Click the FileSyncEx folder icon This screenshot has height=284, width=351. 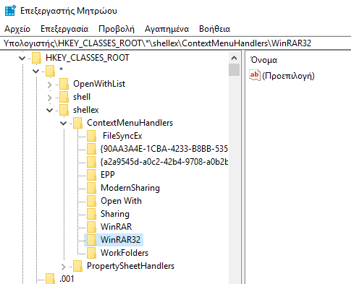point(92,136)
